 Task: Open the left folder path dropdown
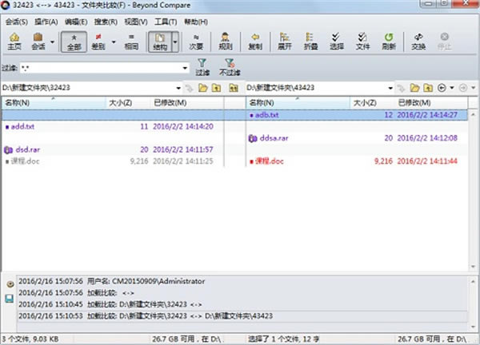pos(178,87)
